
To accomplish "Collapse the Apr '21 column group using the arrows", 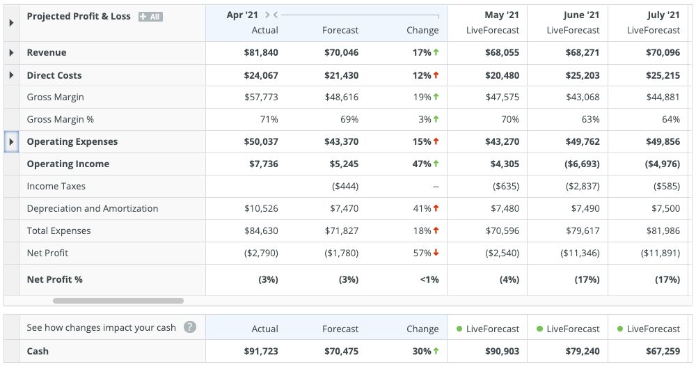I will (x=271, y=15).
